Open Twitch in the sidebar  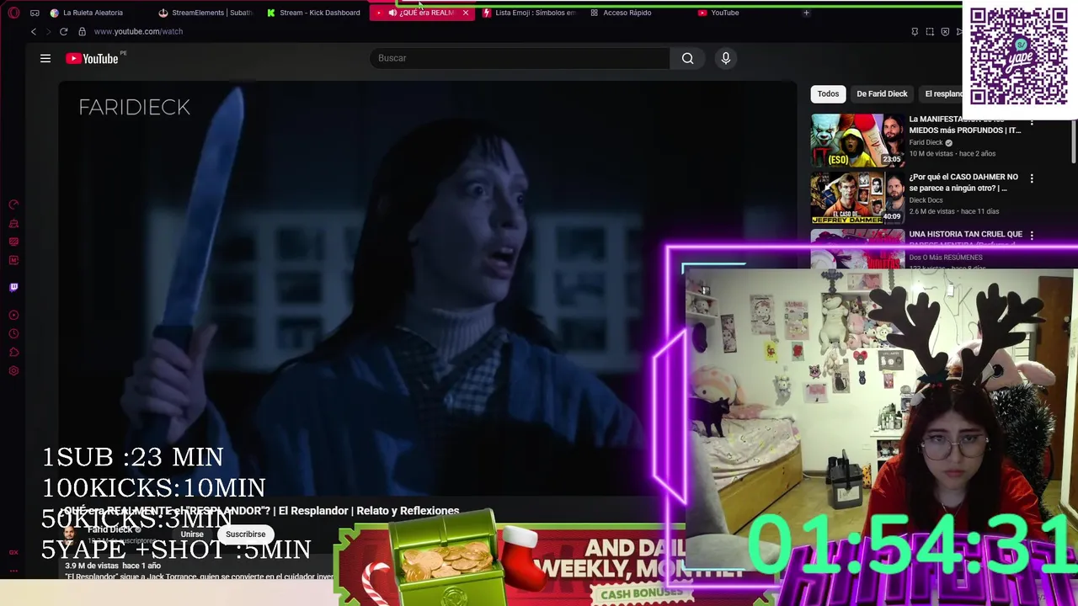pos(13,287)
